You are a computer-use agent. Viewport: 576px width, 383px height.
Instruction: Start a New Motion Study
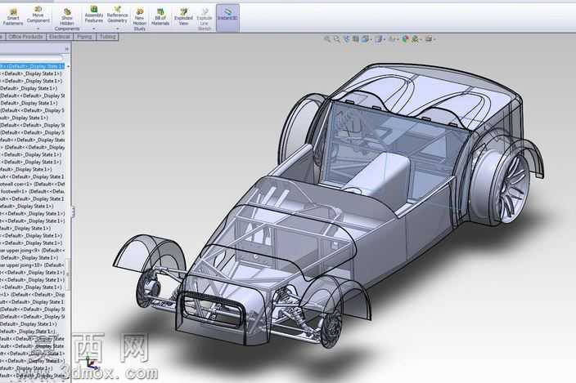140,20
